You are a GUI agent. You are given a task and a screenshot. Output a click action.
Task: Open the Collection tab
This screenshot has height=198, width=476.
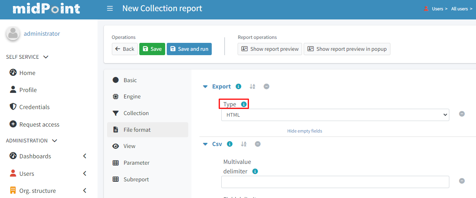pos(136,113)
